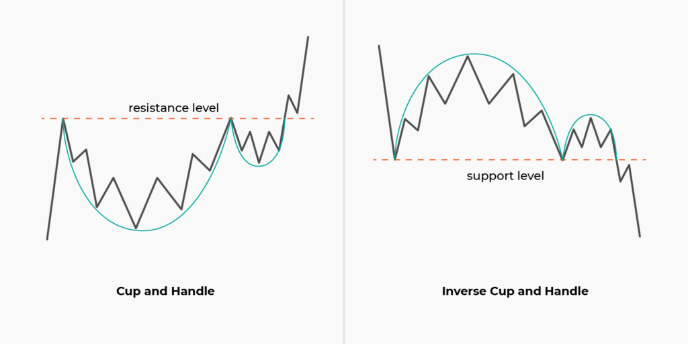This screenshot has height=344, width=688.
Task: Click the top of the large teal inverse cup arc
Action: pyautogui.click(x=474, y=54)
